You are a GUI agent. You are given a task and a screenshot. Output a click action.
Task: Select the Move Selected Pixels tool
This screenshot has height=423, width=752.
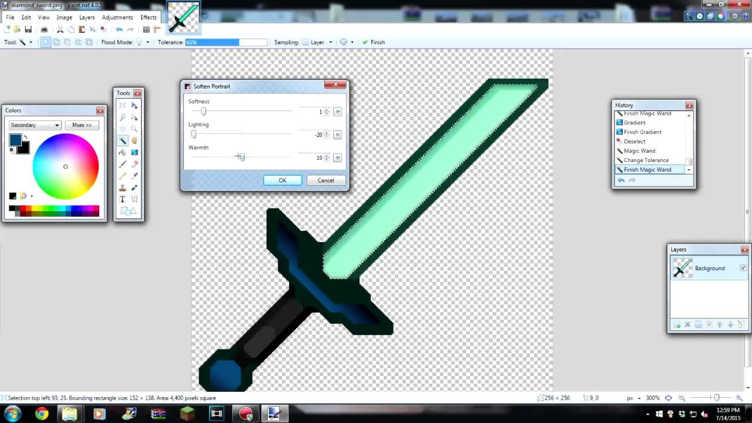pos(135,106)
